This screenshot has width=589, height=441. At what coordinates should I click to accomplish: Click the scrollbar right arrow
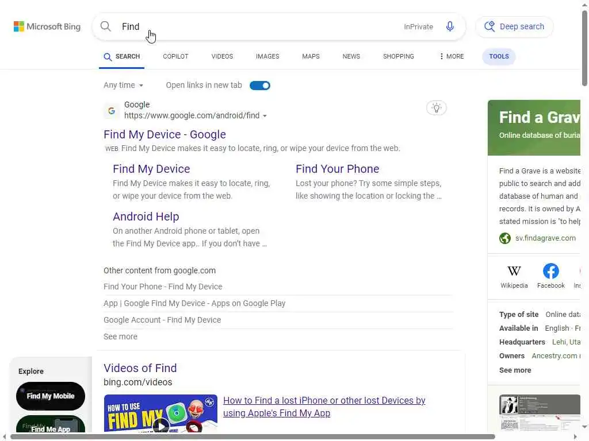coord(575,437)
